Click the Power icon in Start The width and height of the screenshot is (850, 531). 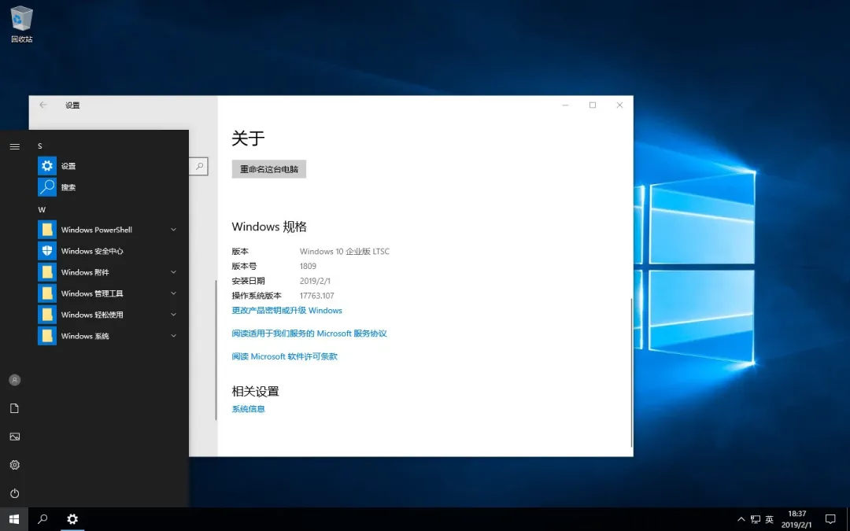(15, 493)
